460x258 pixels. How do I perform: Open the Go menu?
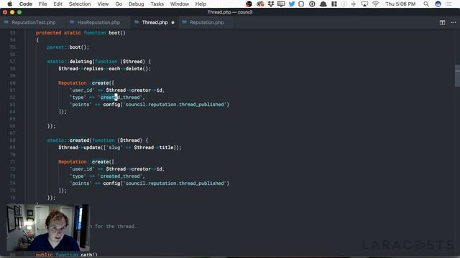(119, 4)
